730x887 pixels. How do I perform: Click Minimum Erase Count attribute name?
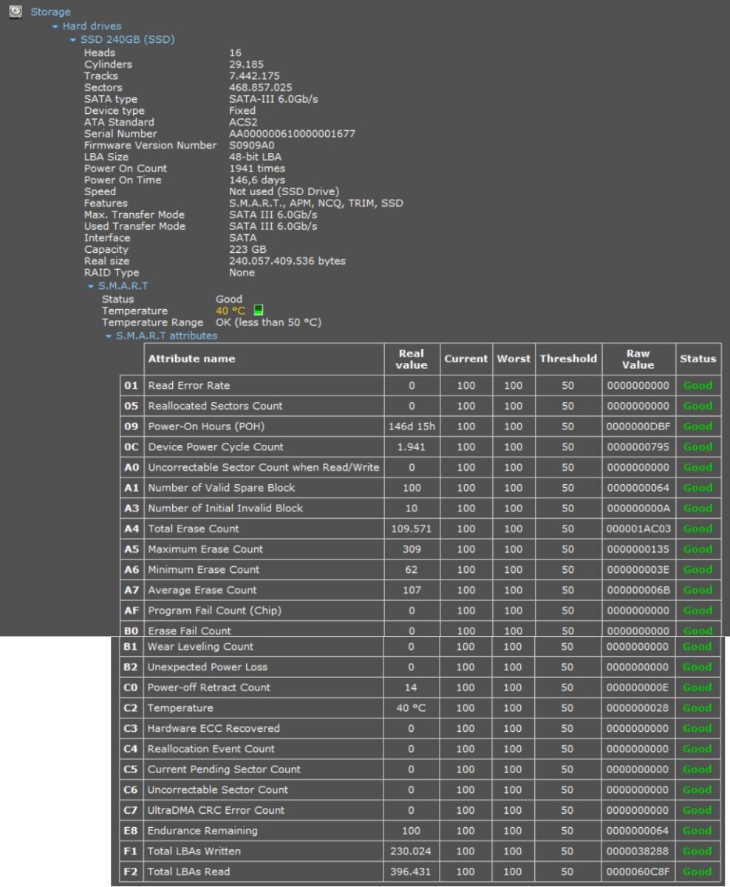pos(204,569)
